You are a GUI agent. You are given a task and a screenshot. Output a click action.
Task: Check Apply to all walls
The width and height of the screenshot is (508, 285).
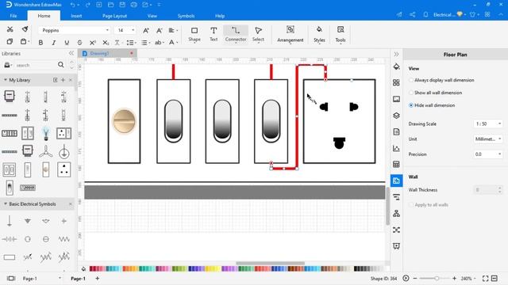click(x=411, y=204)
